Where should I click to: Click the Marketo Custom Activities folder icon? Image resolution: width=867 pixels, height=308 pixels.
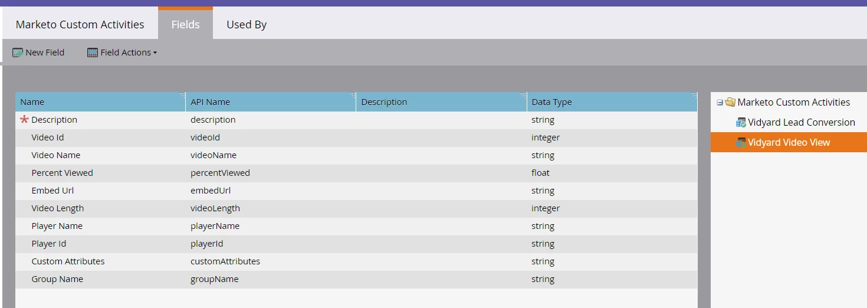730,102
